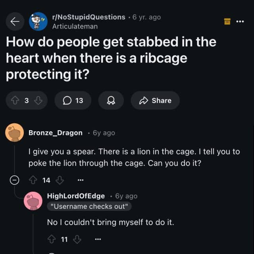
Task: Open more options on Bronze_Dragon's comment
Action: 81,180
